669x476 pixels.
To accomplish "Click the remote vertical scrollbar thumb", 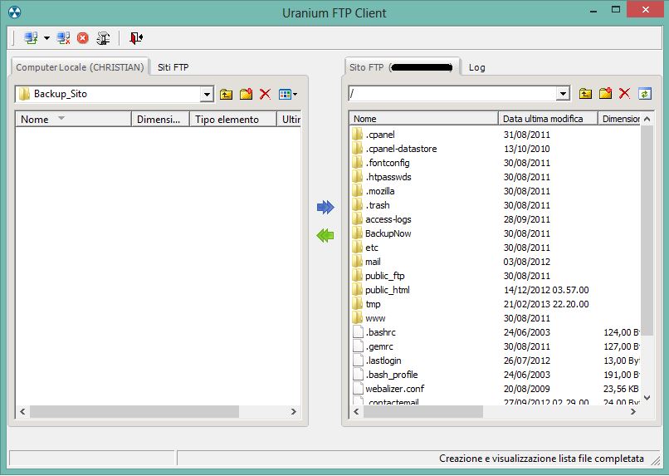I will pyautogui.click(x=647, y=231).
